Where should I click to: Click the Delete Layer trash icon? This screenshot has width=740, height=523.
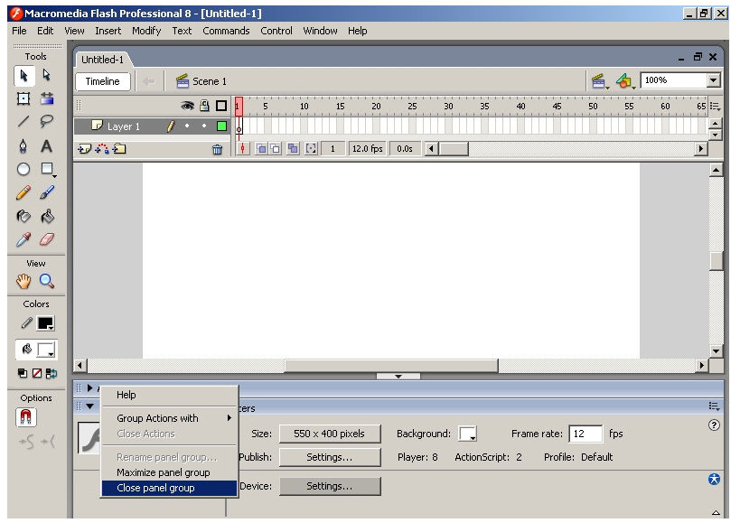coord(217,150)
